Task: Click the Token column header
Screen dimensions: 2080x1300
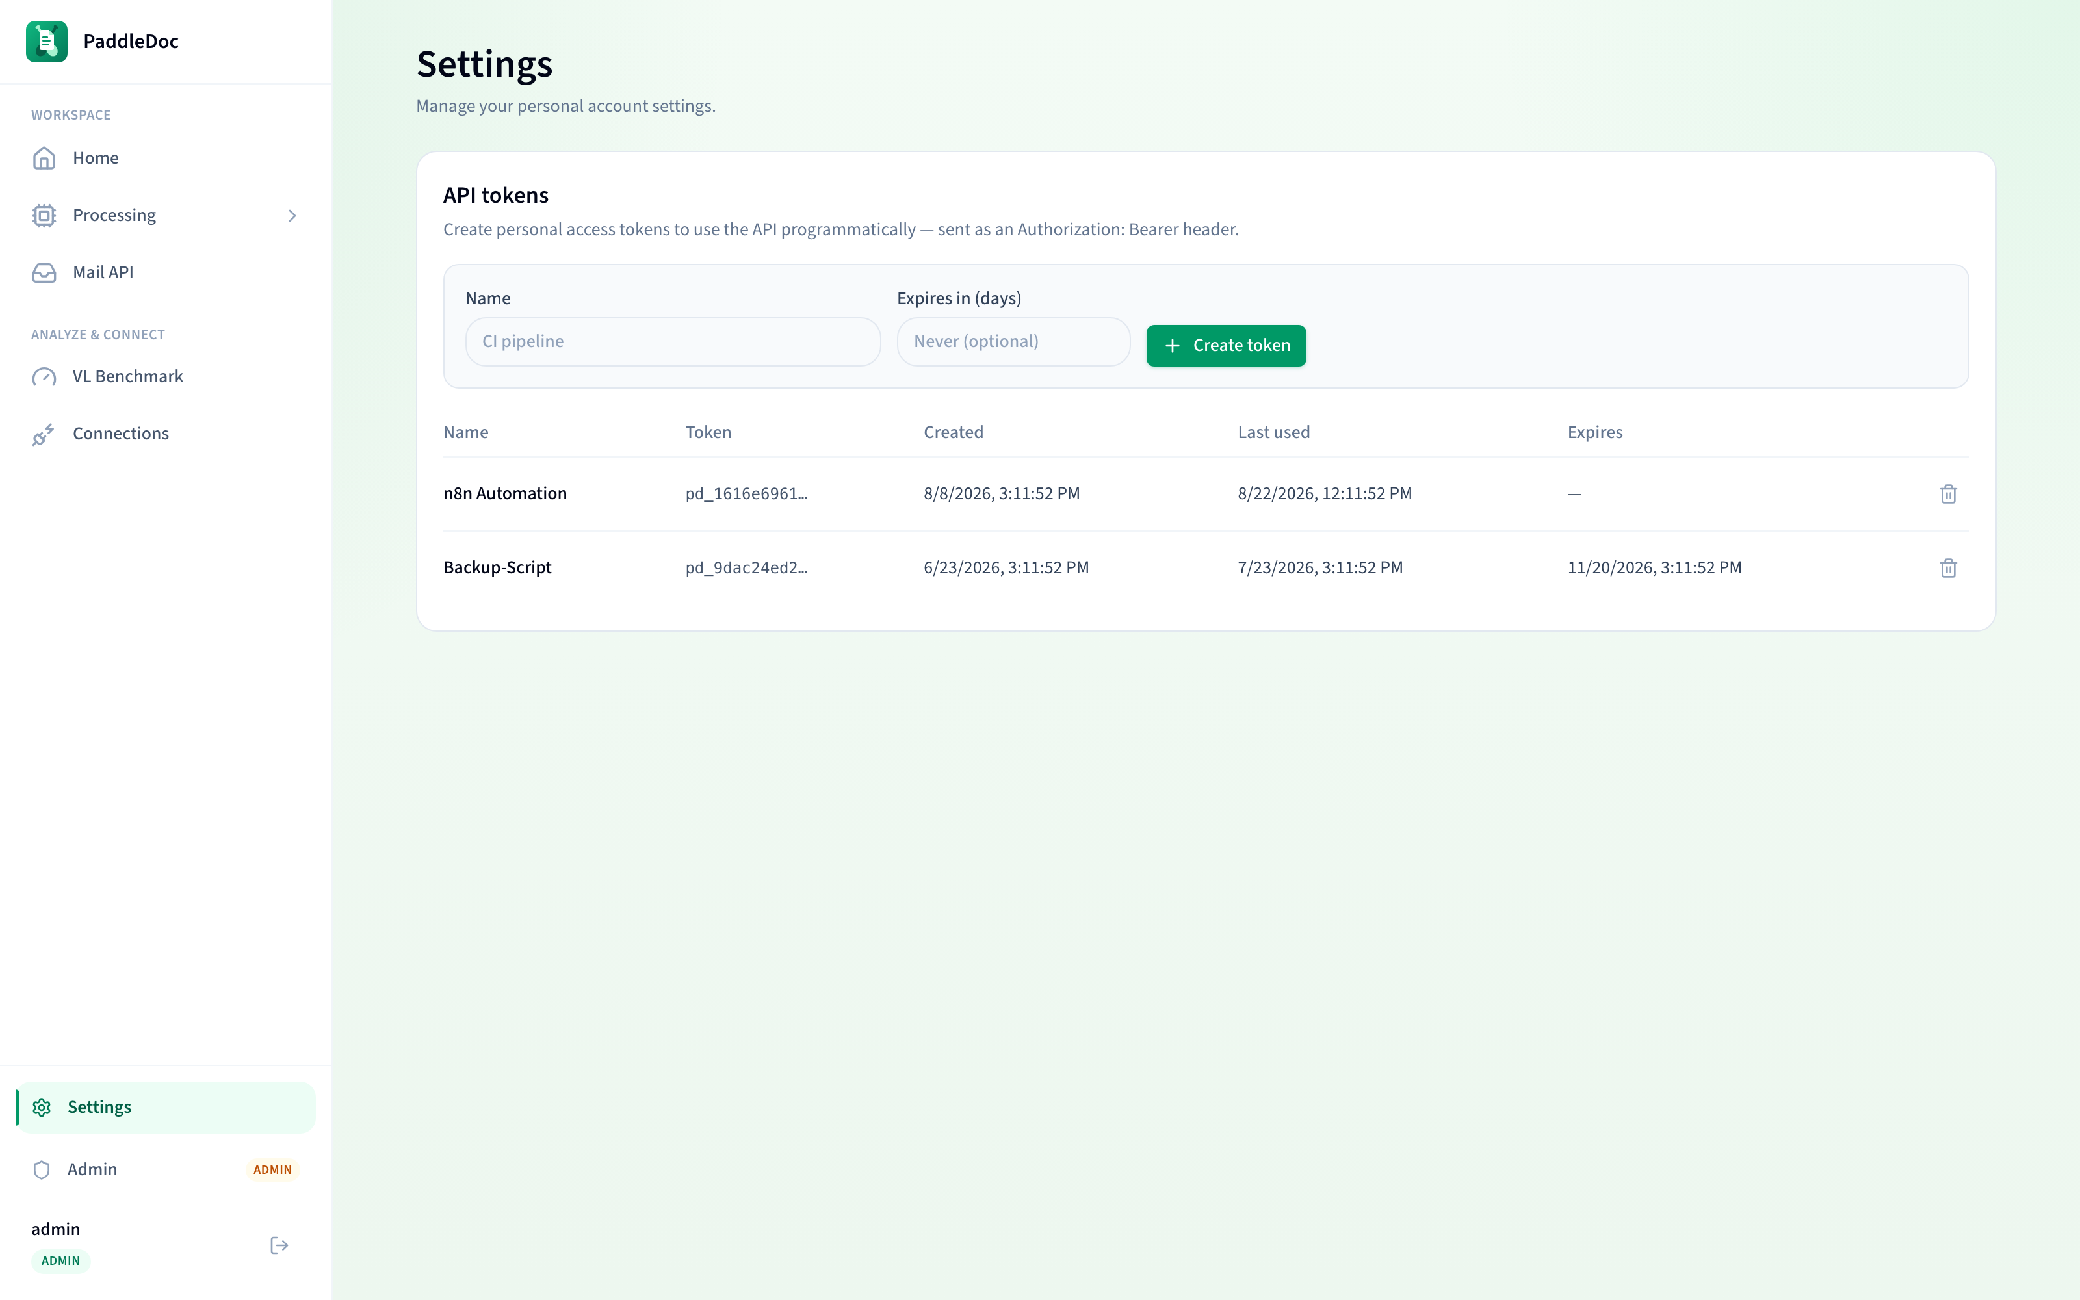Action: (708, 432)
